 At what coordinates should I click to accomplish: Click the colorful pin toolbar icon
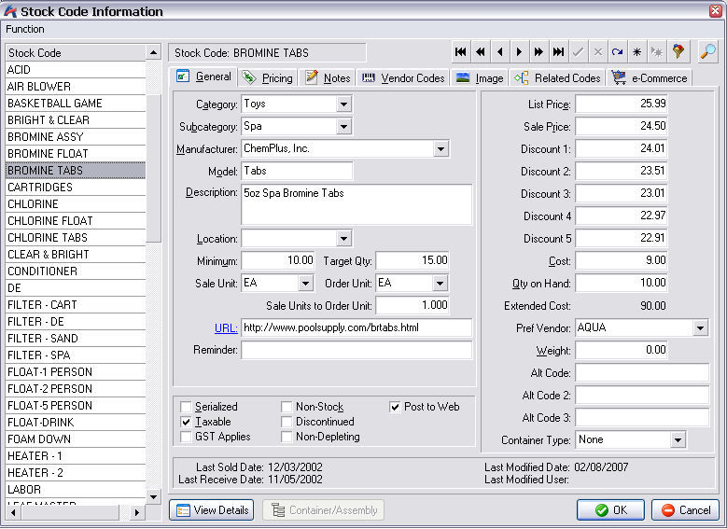678,52
